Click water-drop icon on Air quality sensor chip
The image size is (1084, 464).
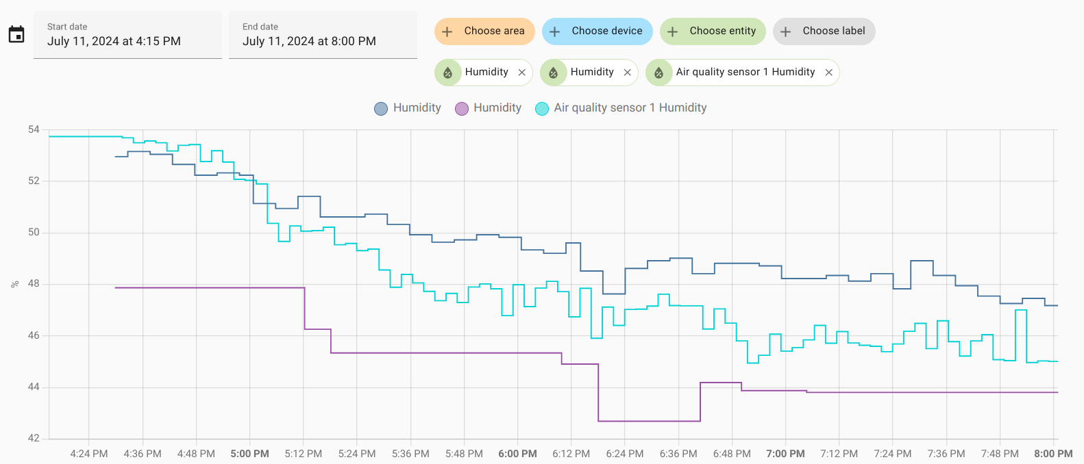[659, 73]
